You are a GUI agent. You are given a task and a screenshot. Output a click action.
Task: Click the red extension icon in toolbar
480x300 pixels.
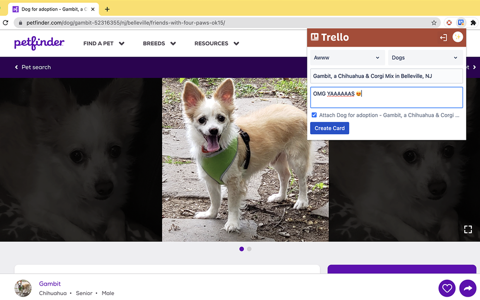449,23
